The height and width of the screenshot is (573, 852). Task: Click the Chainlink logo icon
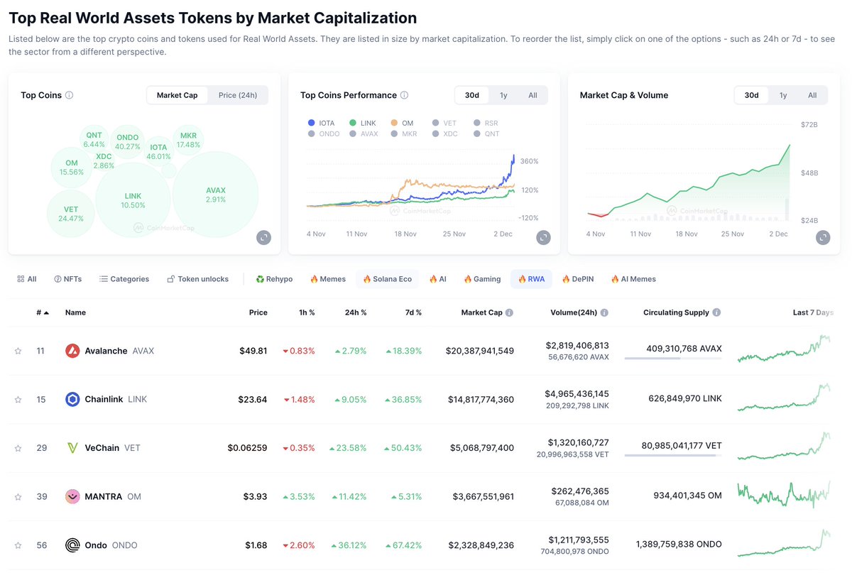(x=72, y=399)
